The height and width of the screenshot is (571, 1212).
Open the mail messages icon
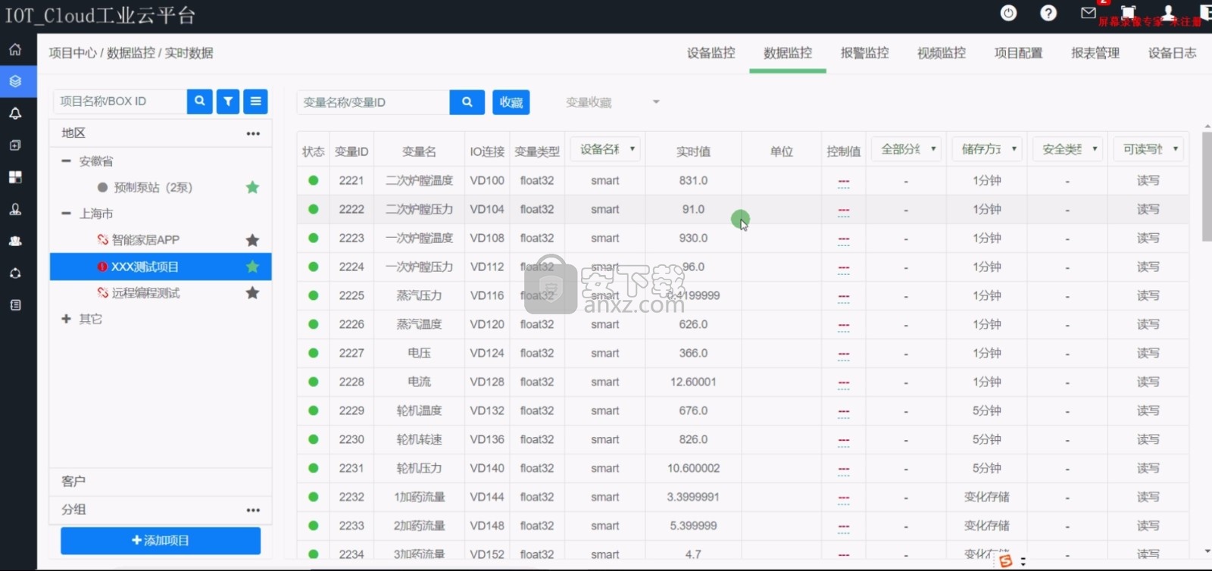coord(1089,13)
